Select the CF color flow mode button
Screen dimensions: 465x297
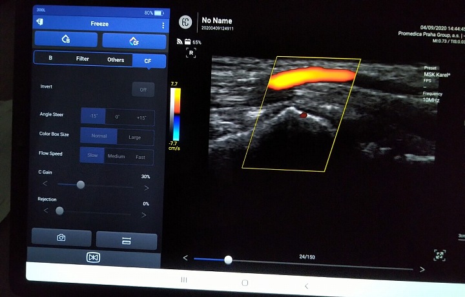[x=134, y=41]
